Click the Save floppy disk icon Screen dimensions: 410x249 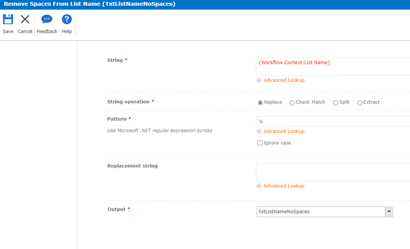click(8, 20)
